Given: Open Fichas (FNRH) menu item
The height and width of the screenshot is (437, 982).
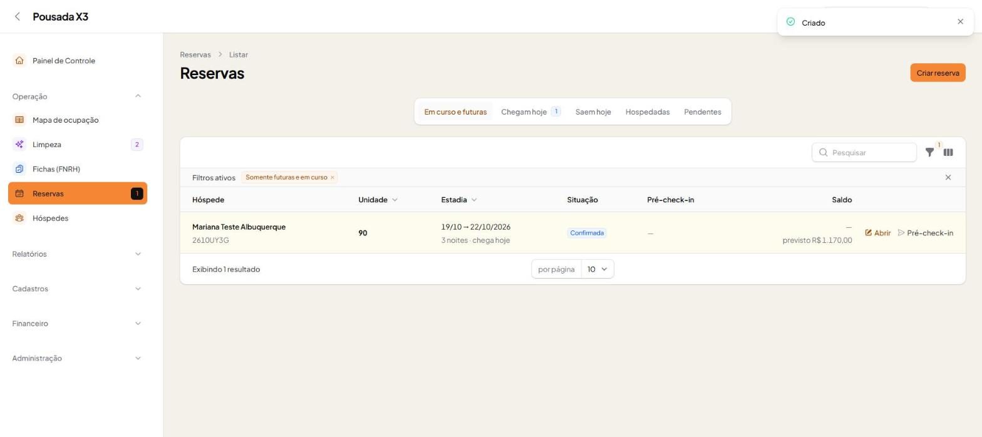Looking at the screenshot, I should point(78,169).
